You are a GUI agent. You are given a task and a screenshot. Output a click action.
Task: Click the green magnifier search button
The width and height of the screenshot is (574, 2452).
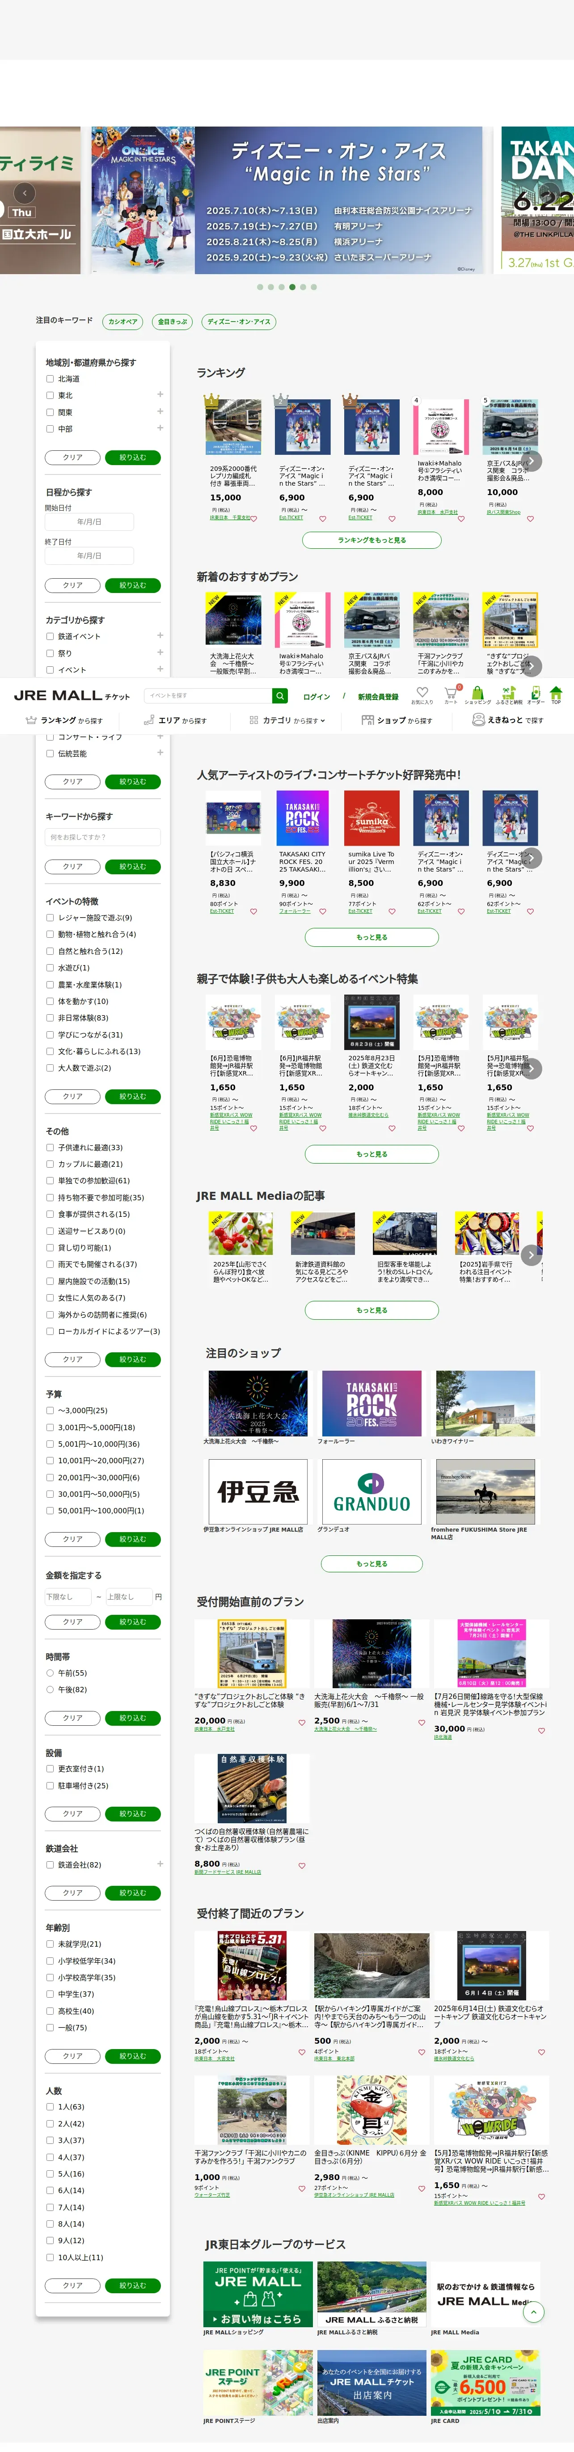pyautogui.click(x=280, y=695)
